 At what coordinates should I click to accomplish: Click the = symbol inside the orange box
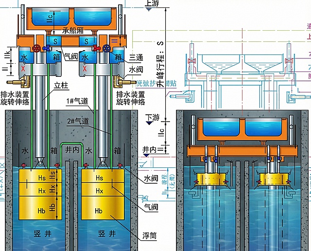tap(115, 41)
